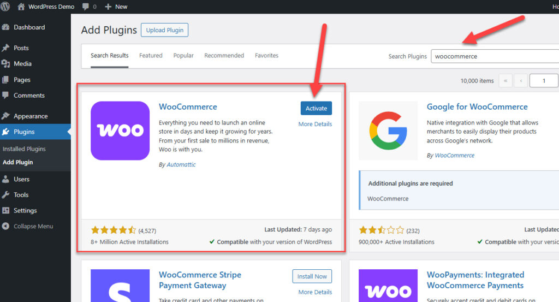
Task: Install WooCommerce Stripe Payment Gateway now
Action: pyautogui.click(x=312, y=276)
